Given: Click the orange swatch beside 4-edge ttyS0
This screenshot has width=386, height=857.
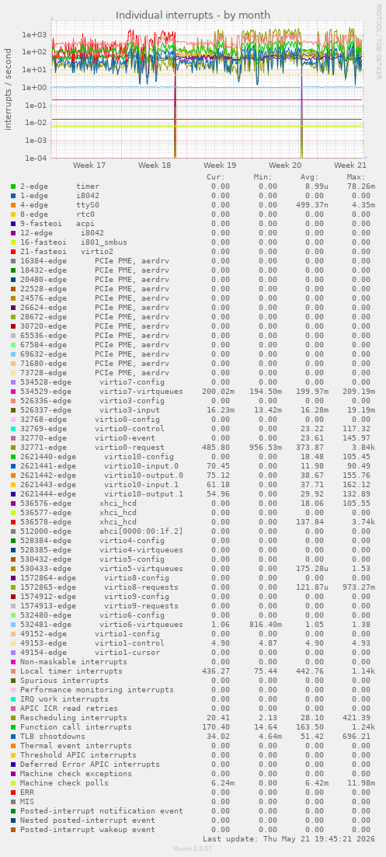Looking at the screenshot, I should 13,205.
